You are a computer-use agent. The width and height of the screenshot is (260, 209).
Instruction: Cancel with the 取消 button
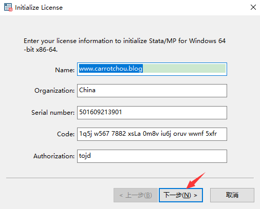232,195
